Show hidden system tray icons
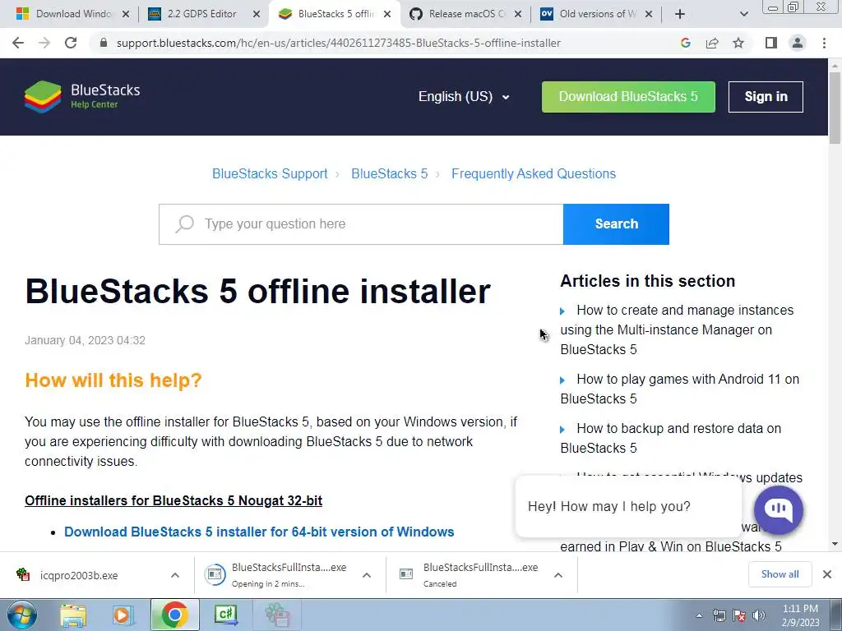Viewport: 842px width, 631px height. (699, 615)
